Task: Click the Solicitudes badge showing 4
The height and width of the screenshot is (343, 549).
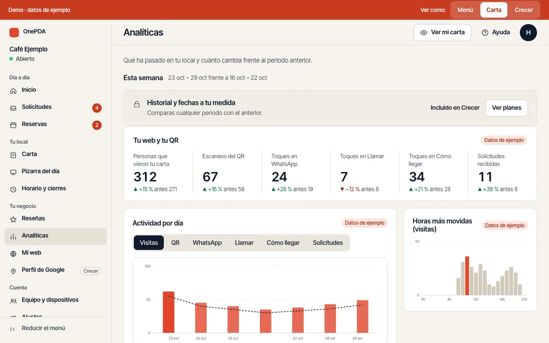Action: point(97,108)
